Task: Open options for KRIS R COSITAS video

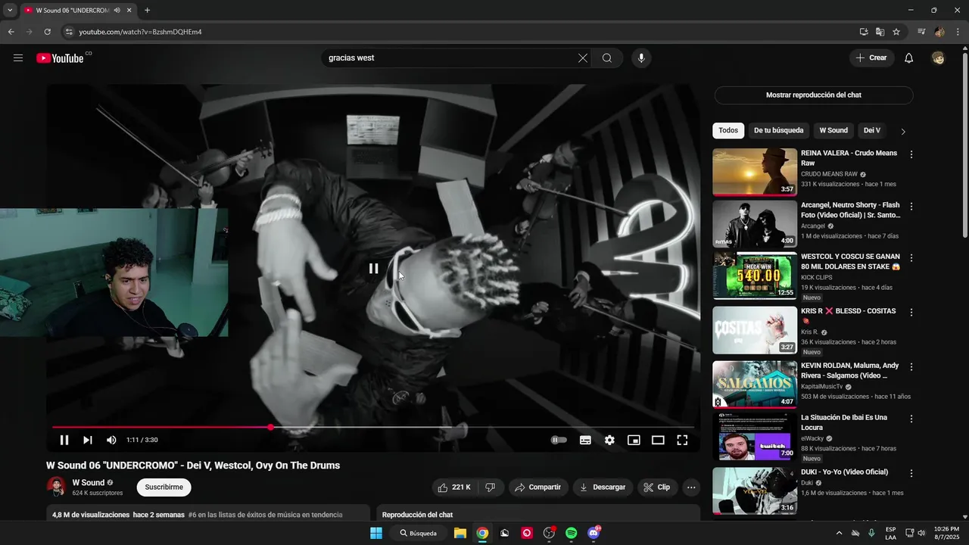Action: 911,312
